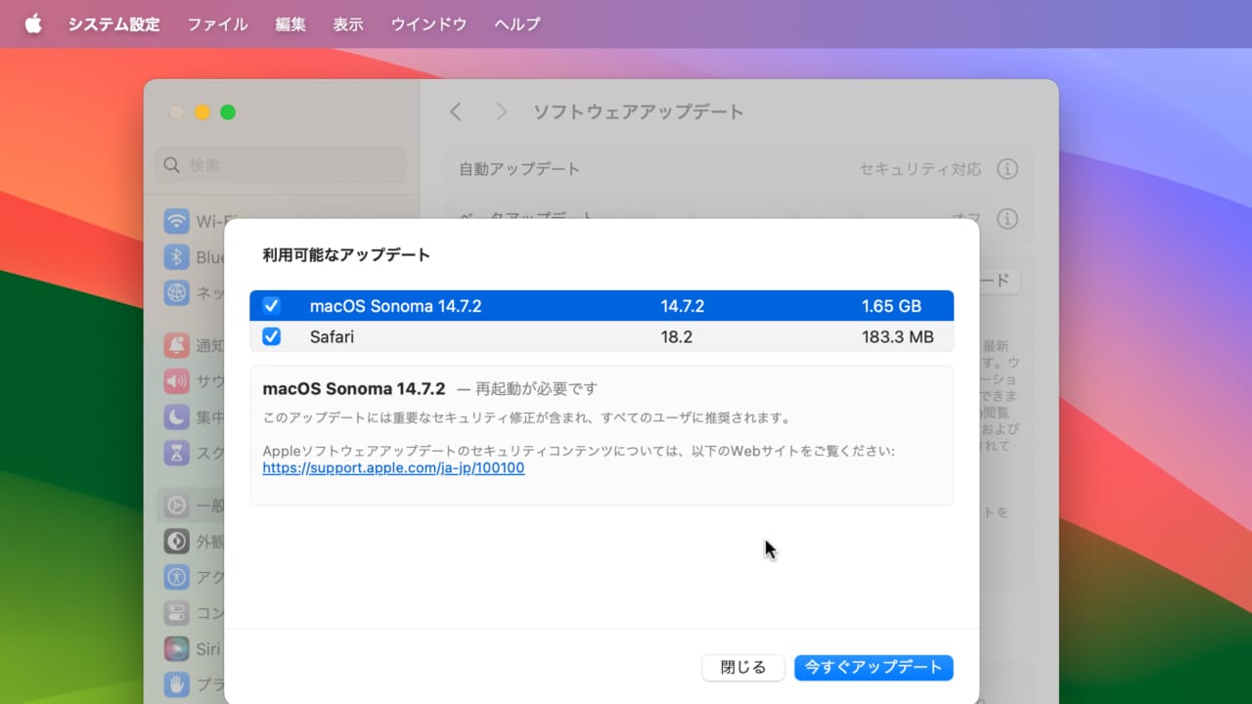Select the macOS Sonoma 14.7.2 row

602,306
